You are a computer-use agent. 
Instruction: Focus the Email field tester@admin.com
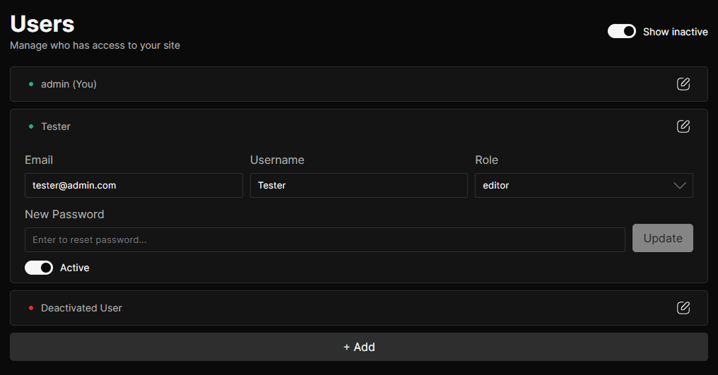[134, 186]
